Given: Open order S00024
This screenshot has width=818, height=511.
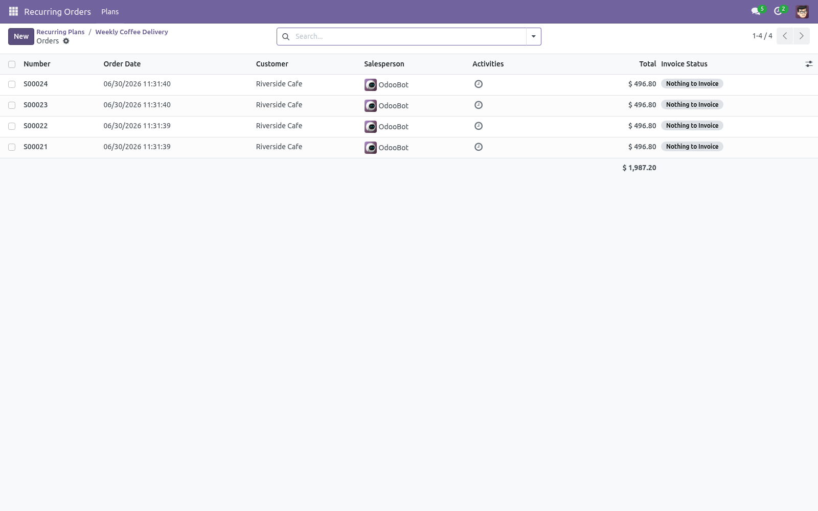Looking at the screenshot, I should pyautogui.click(x=35, y=84).
